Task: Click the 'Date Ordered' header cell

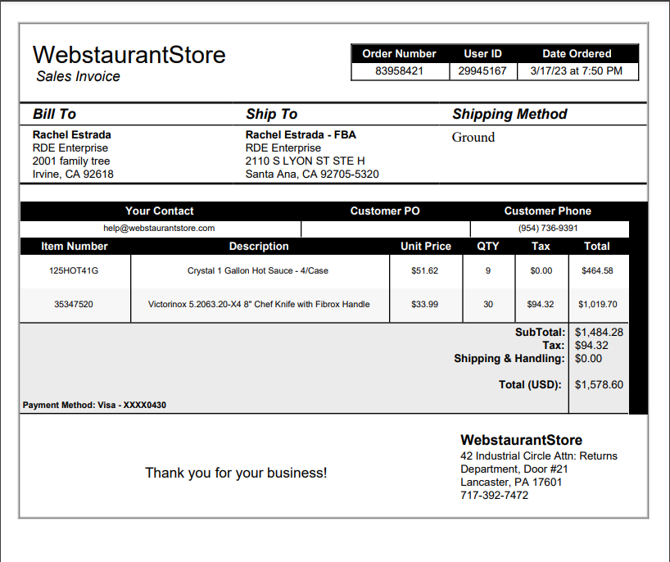Action: 577,54
